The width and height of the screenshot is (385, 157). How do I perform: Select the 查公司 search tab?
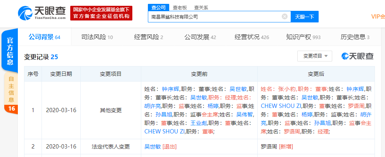tap(158, 7)
